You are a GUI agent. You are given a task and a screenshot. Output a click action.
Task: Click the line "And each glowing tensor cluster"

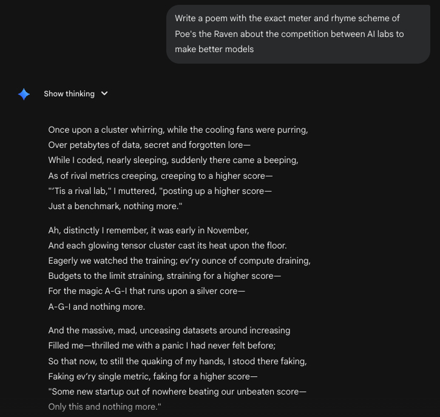168,245
